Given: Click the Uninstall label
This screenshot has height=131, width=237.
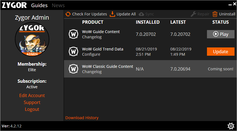Looking at the screenshot, I should [x=227, y=14].
